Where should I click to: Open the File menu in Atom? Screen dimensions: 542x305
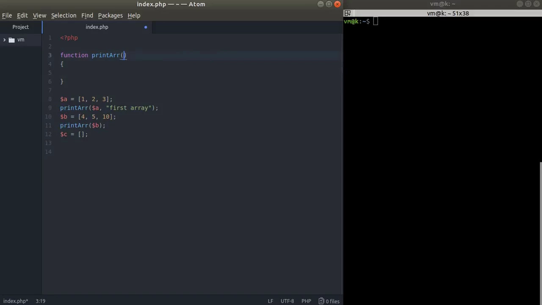(7, 15)
